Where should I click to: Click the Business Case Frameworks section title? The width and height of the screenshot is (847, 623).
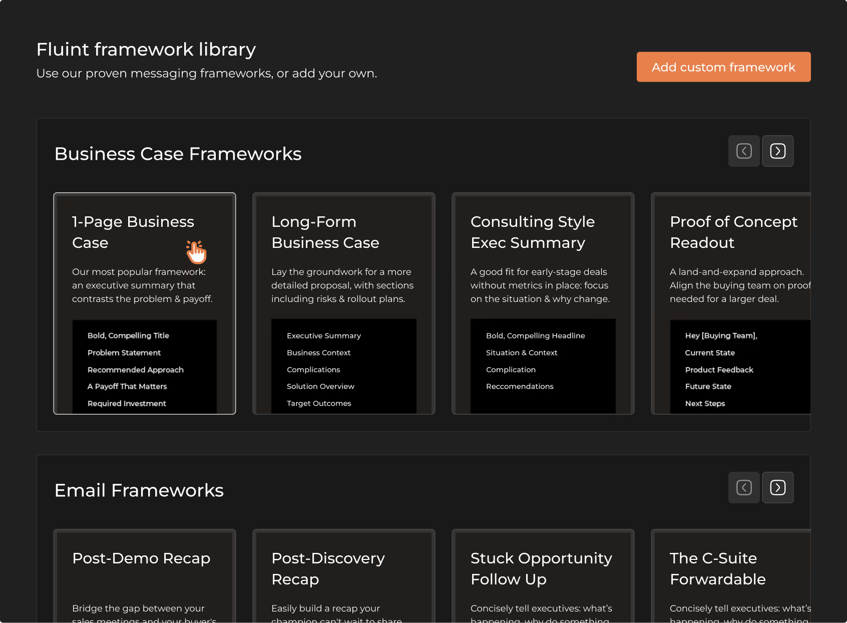tap(178, 154)
